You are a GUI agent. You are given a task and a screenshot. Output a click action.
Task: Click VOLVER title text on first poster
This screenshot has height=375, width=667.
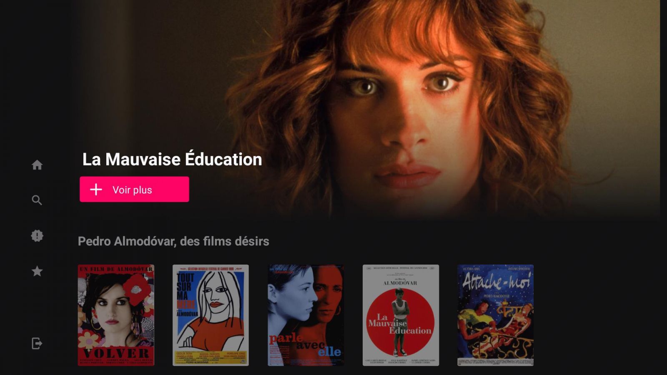tap(116, 353)
